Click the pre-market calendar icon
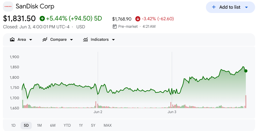Image resolution: width=260 pixels, height=131 pixels. [x=115, y=26]
